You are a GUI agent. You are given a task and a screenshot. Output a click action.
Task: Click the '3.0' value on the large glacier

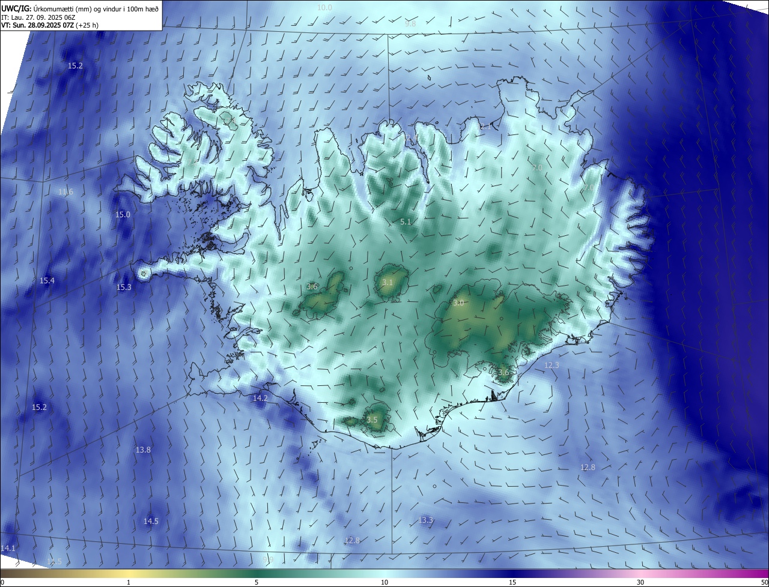coord(458,303)
